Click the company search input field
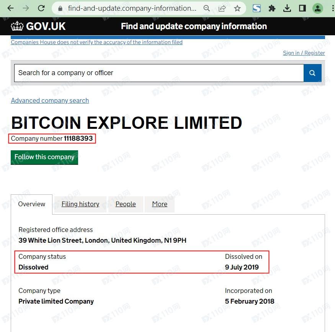The image size is (335, 332). [x=159, y=73]
